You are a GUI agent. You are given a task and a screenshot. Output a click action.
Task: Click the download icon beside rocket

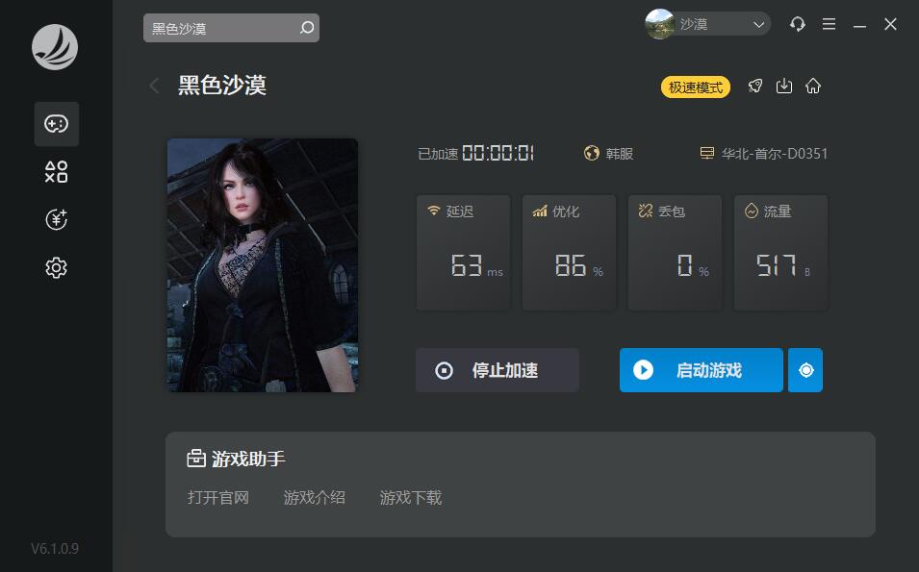coord(784,87)
